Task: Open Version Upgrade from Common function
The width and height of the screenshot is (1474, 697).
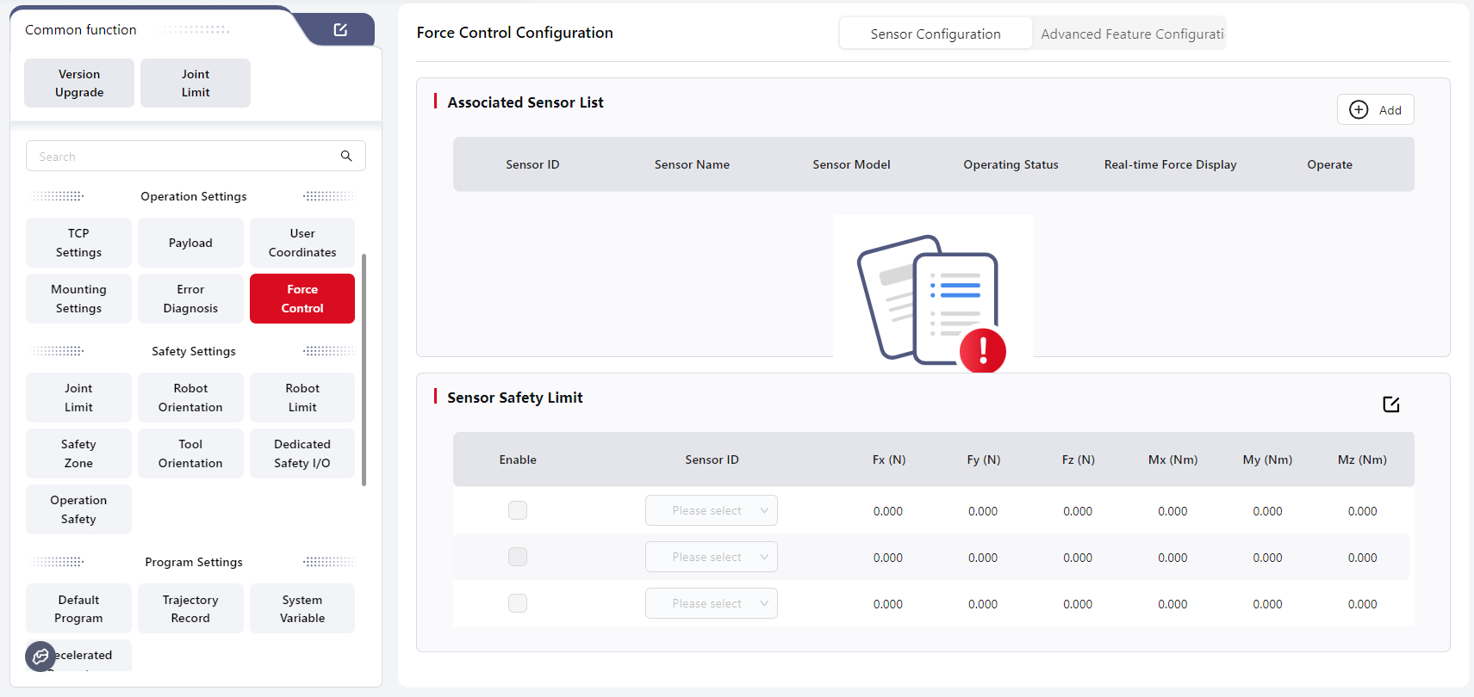Action: click(79, 83)
